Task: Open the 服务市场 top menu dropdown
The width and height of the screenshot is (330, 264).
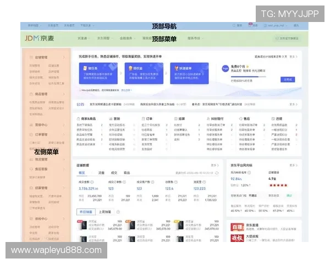Action: click(x=195, y=38)
